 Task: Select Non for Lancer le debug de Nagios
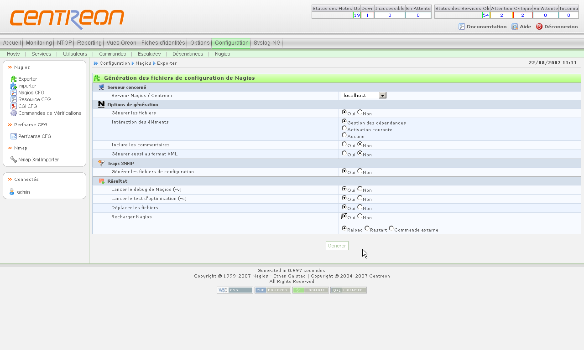360,189
